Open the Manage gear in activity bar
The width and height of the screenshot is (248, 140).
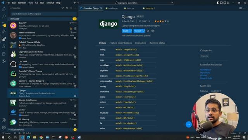[x=3, y=128]
